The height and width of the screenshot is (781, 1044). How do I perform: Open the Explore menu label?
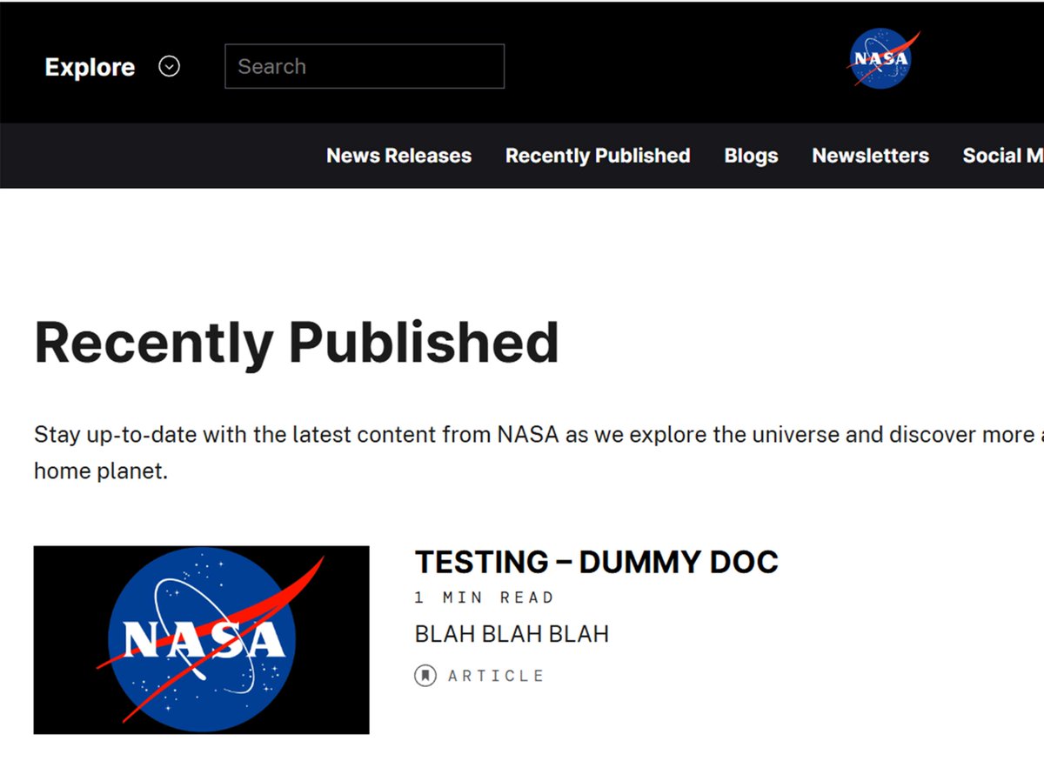pyautogui.click(x=90, y=67)
